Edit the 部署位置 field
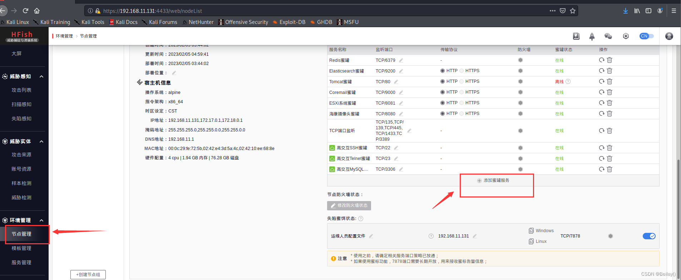Viewport: 681px width, 280px height. tap(174, 73)
